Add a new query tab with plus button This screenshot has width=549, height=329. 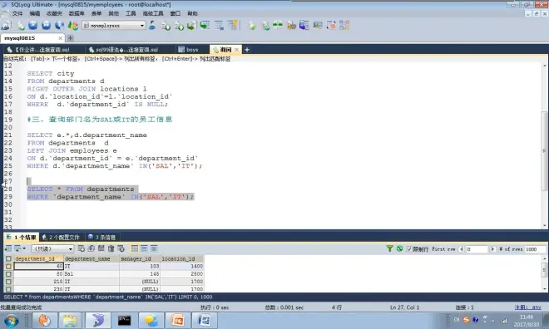coord(247,50)
